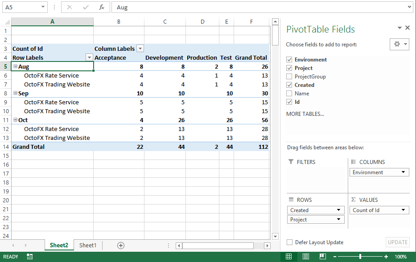Screen dimensions: 416x262
Task: Select column A header
Action: [x=52, y=22]
